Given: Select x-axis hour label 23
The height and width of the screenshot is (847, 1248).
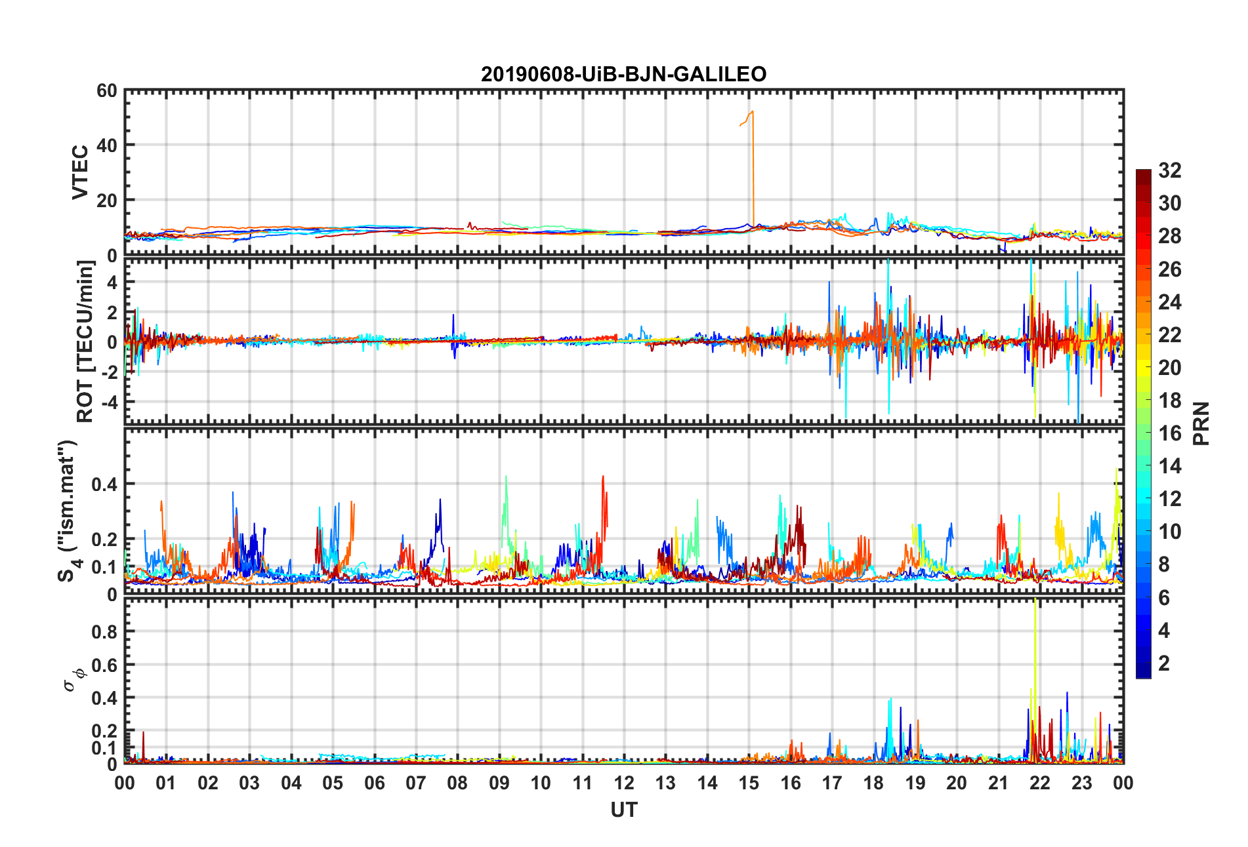Looking at the screenshot, I should coord(1082,783).
